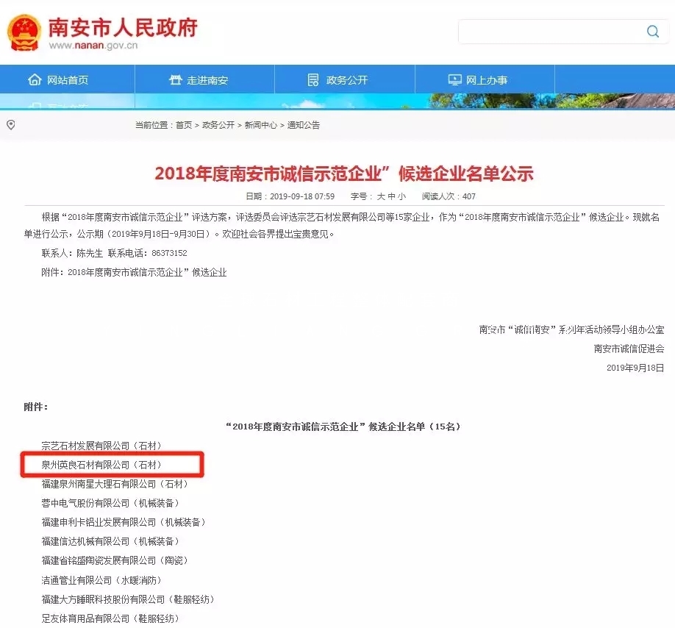Click 福建信达机械有限公司（机械装备）
Image resolution: width=675 pixels, height=628 pixels.
tap(110, 541)
